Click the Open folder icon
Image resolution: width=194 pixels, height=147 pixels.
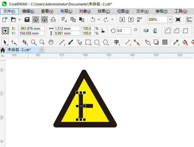pos(13,20)
